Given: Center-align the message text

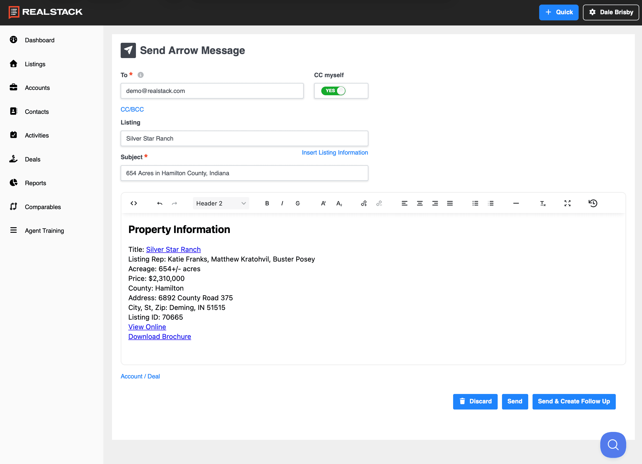Looking at the screenshot, I should (420, 203).
